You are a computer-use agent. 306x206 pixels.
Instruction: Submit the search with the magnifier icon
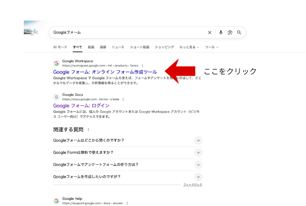pos(239,33)
